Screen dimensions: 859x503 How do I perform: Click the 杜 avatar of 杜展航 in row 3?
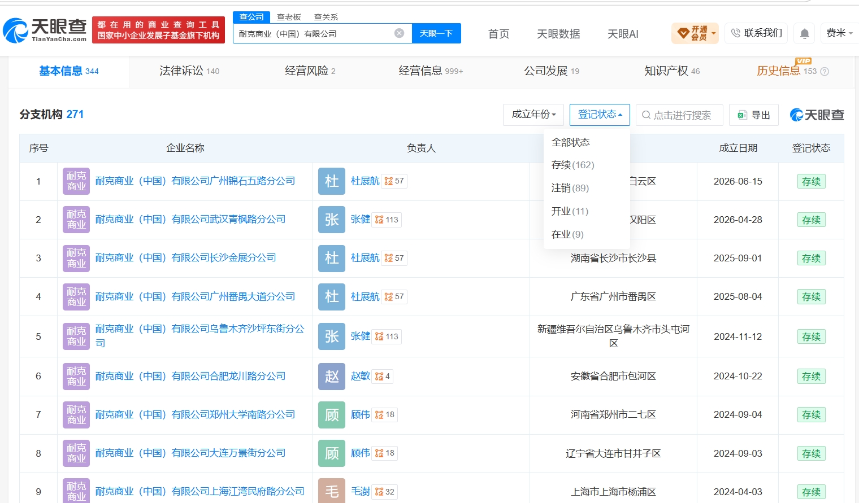pos(332,258)
